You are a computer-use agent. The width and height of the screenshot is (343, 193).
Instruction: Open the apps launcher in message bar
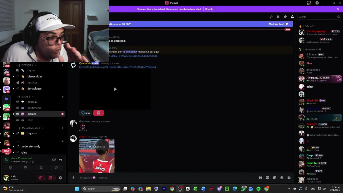[289, 178]
